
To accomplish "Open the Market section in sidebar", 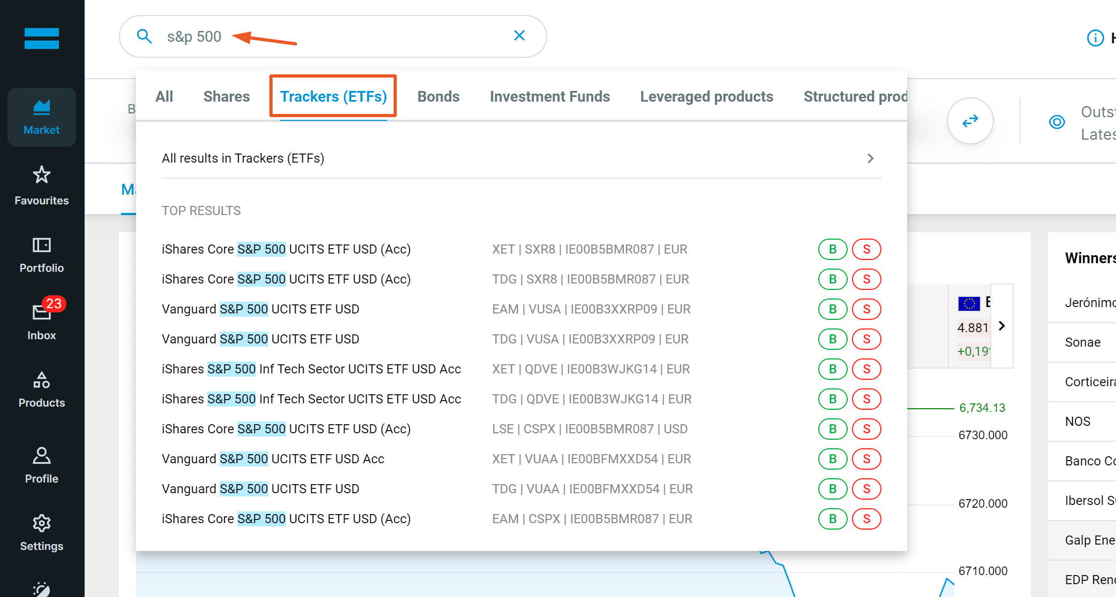I will (x=42, y=117).
